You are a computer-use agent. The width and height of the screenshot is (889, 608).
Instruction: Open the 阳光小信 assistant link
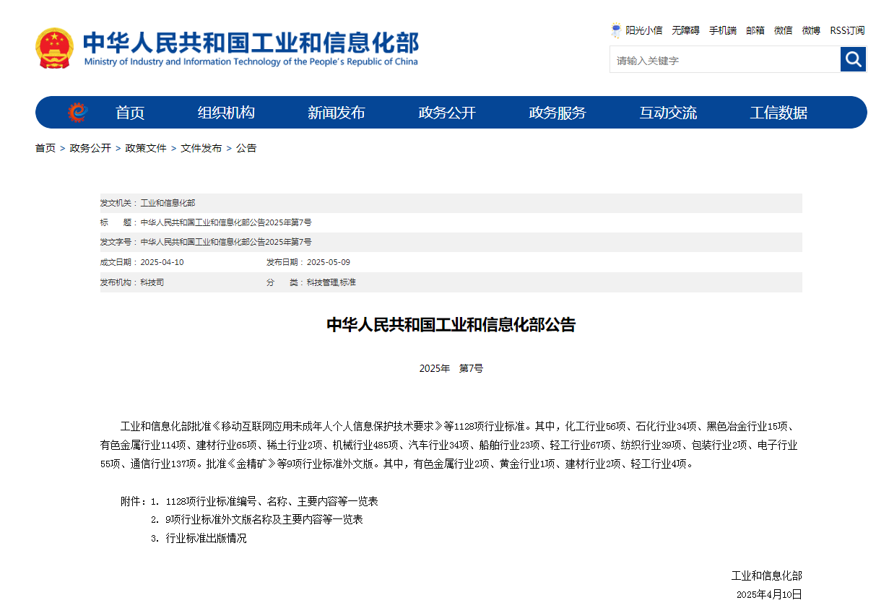click(644, 30)
